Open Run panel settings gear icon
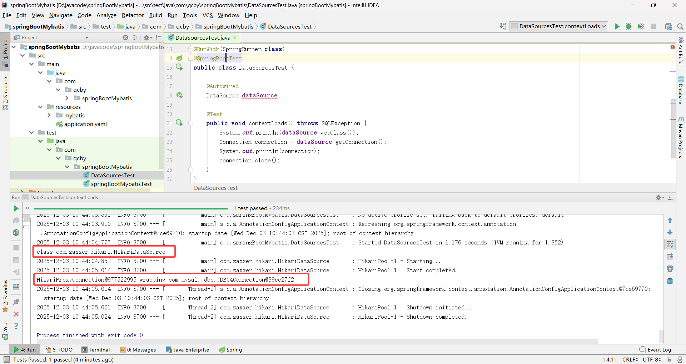This screenshot has width=686, height=364. 660,197
